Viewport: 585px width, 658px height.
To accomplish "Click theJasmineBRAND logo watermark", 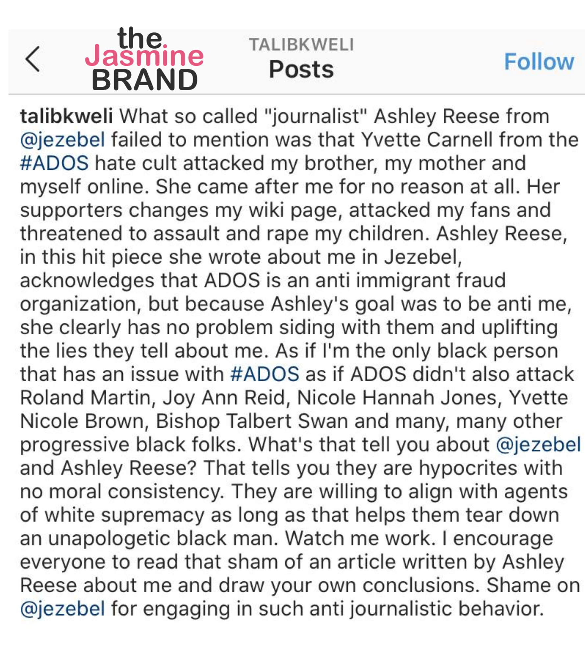I will click(144, 59).
